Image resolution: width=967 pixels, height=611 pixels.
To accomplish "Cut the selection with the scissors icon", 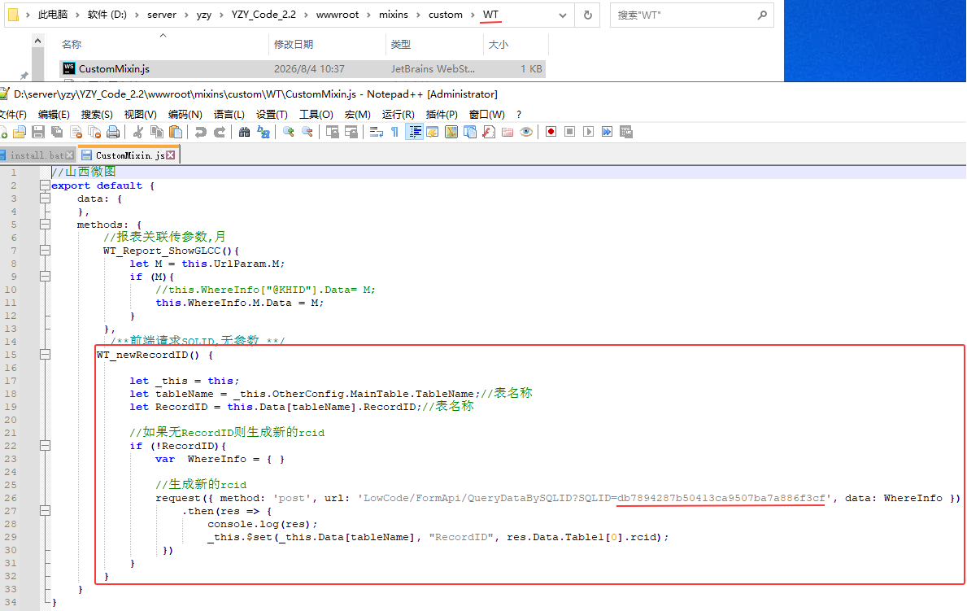I will [x=138, y=132].
